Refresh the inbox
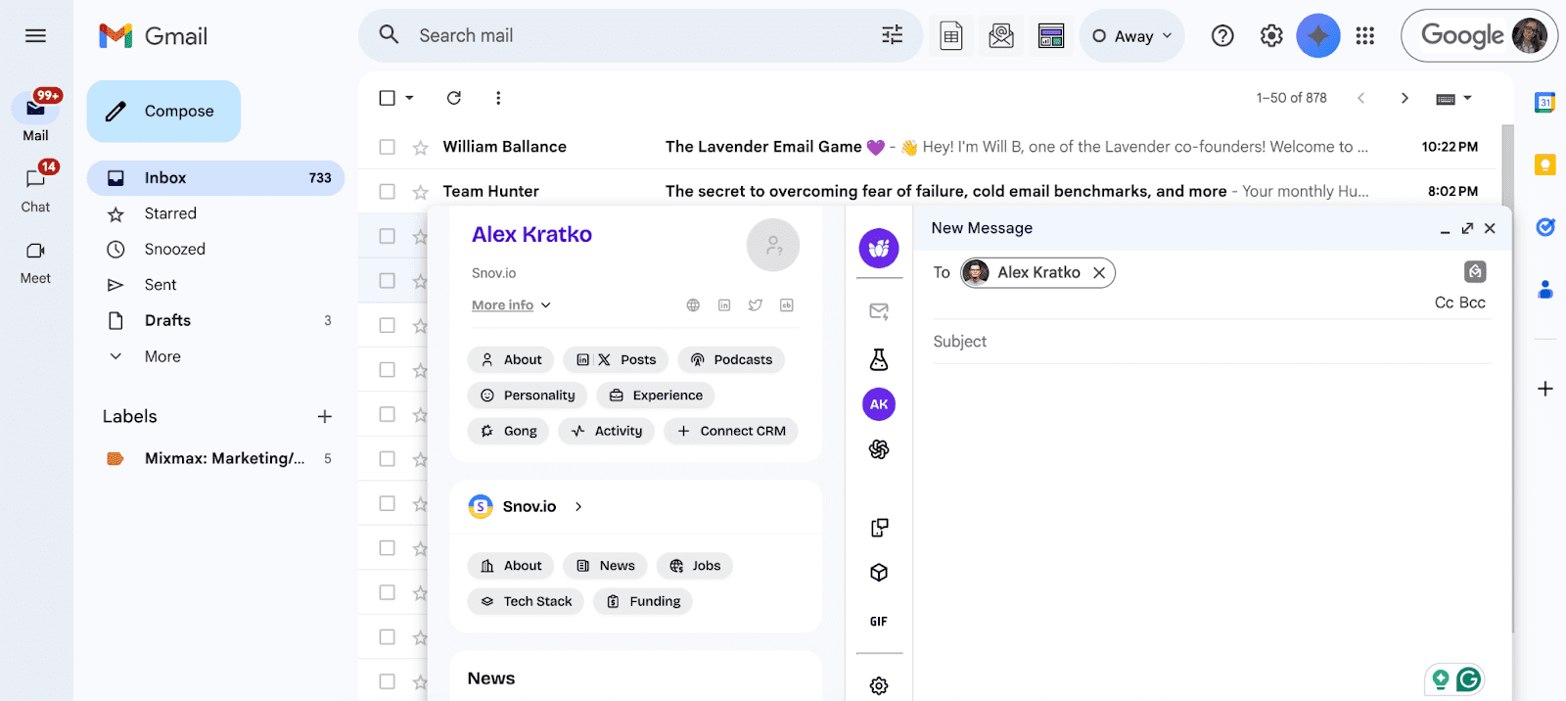Image resolution: width=1566 pixels, height=701 pixels. [x=454, y=98]
